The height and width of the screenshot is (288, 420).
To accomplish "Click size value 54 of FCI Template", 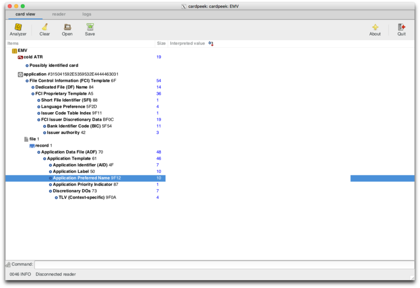I will pyautogui.click(x=159, y=81).
